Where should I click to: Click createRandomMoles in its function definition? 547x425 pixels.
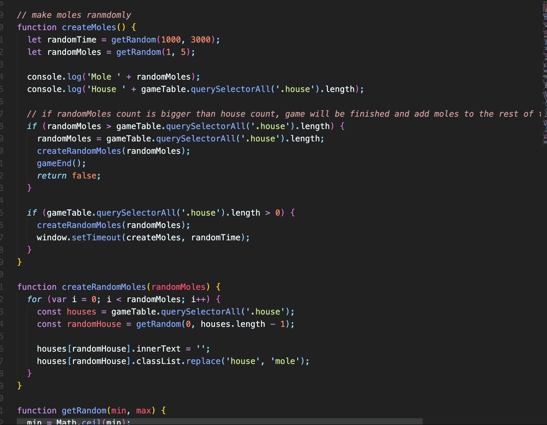[104, 287]
